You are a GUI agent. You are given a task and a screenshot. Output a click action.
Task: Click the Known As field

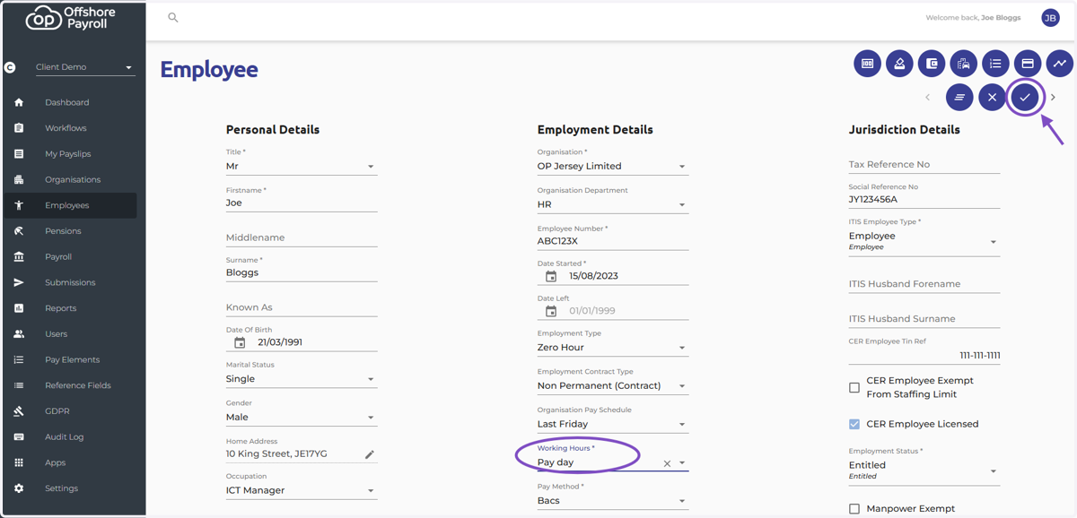(301, 307)
